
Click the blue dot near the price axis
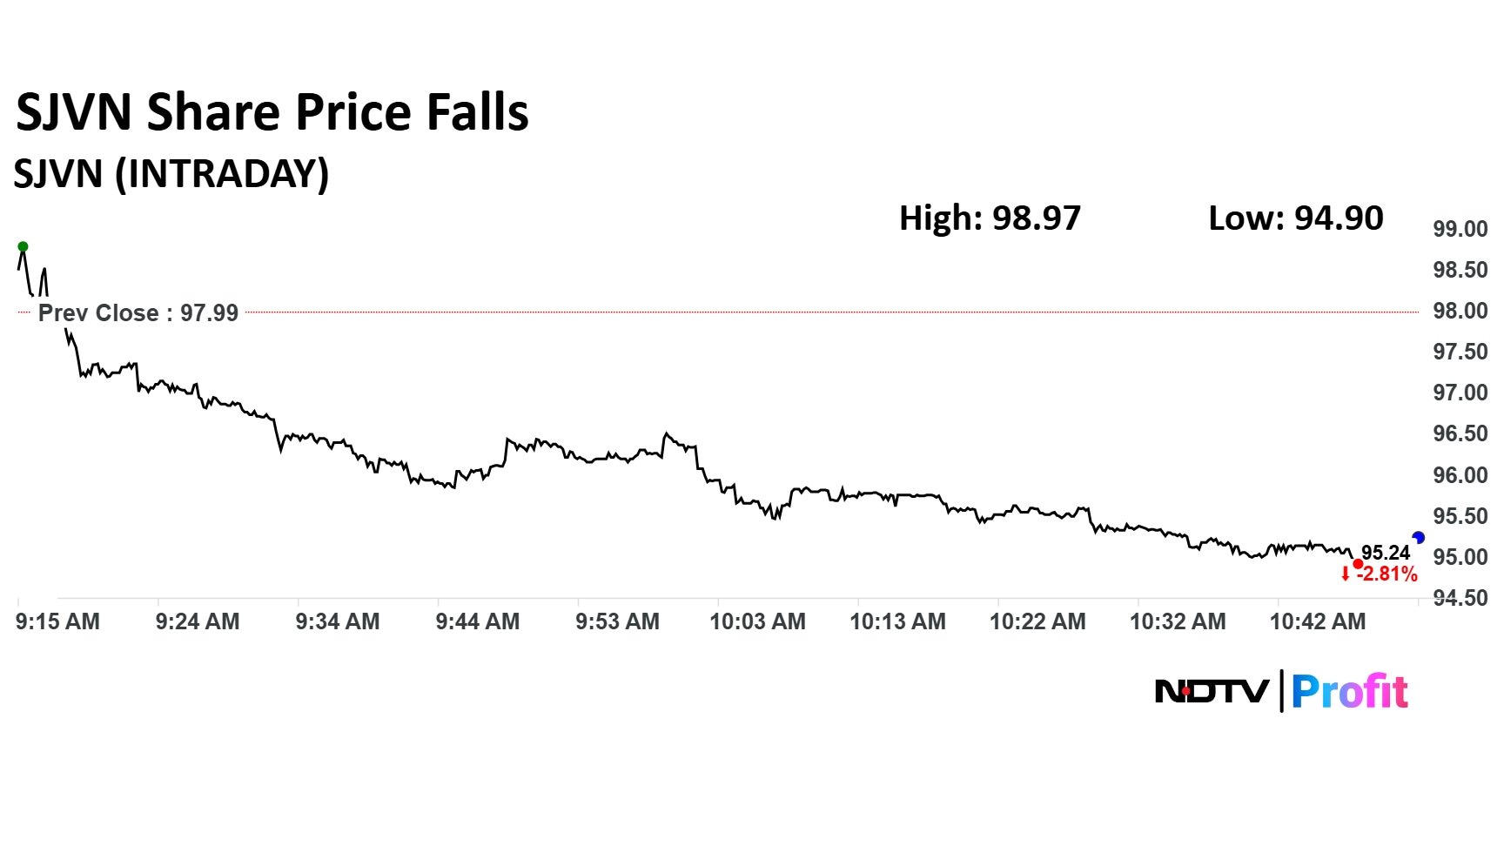pos(1418,538)
